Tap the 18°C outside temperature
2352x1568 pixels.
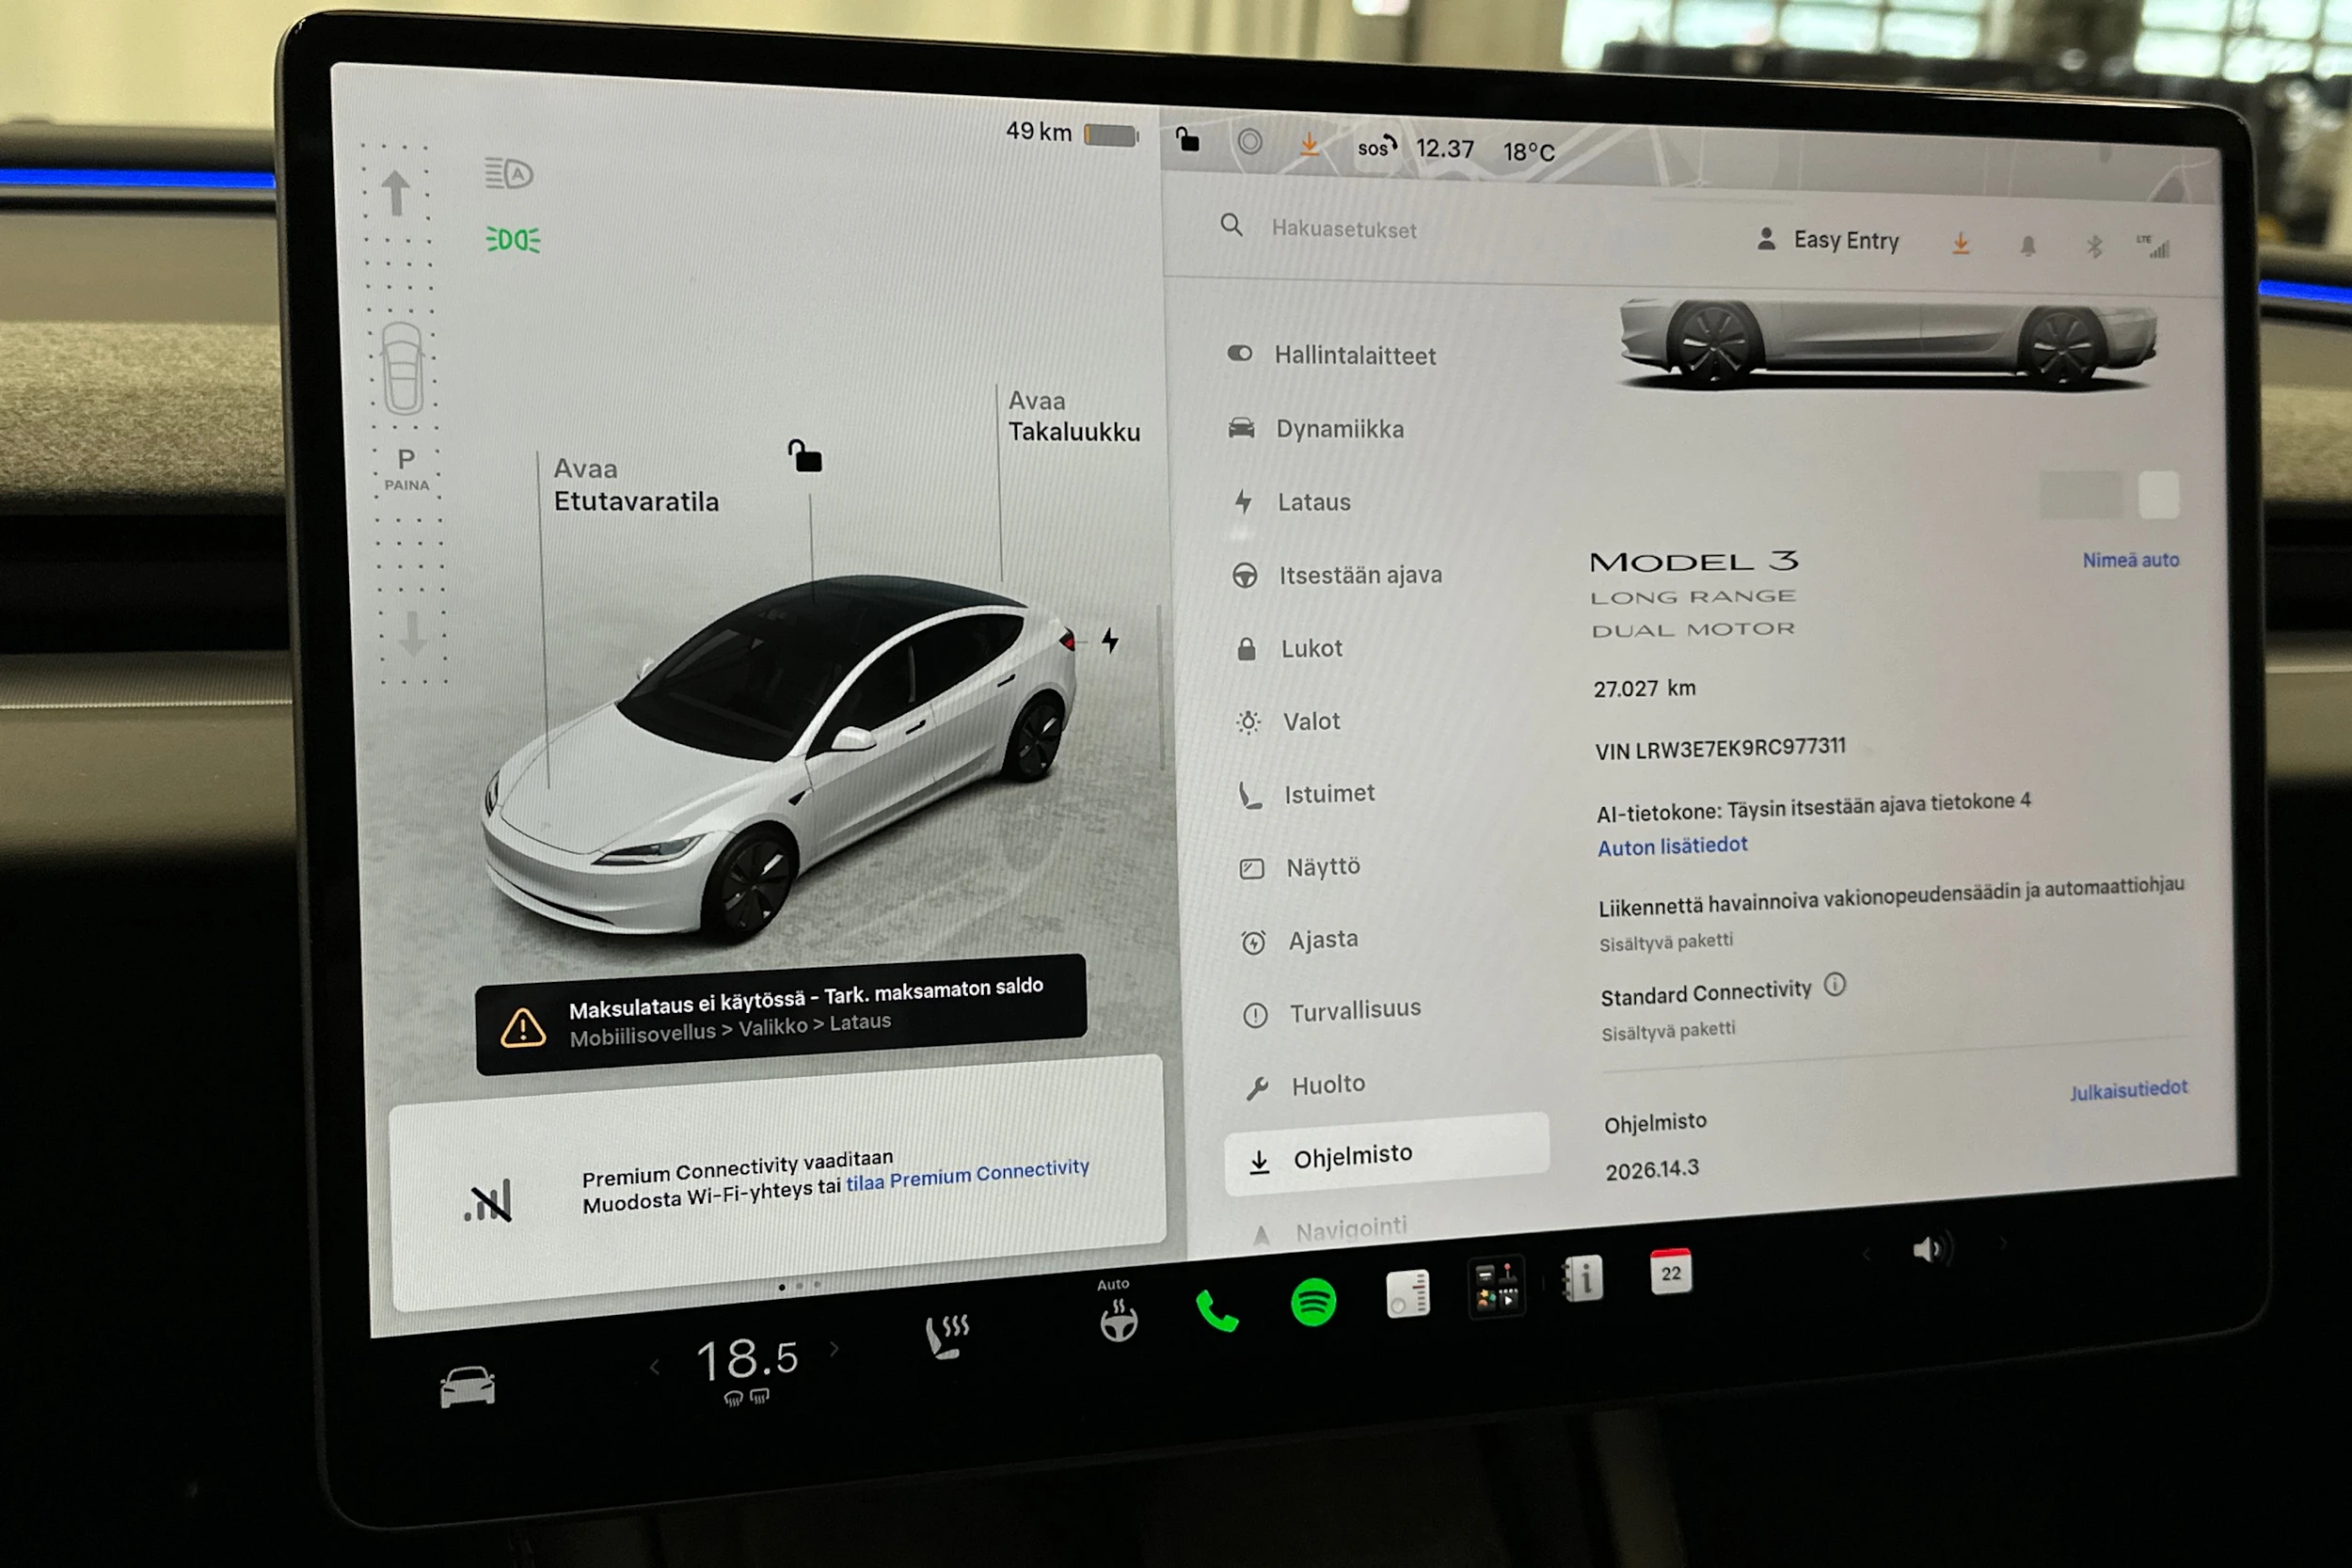coord(1529,152)
